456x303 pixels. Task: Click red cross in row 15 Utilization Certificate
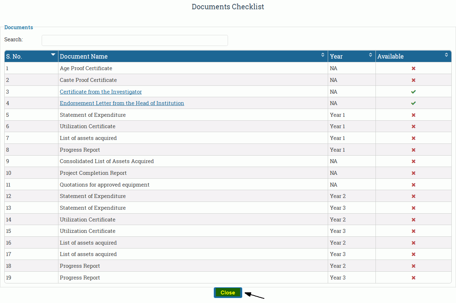point(414,231)
